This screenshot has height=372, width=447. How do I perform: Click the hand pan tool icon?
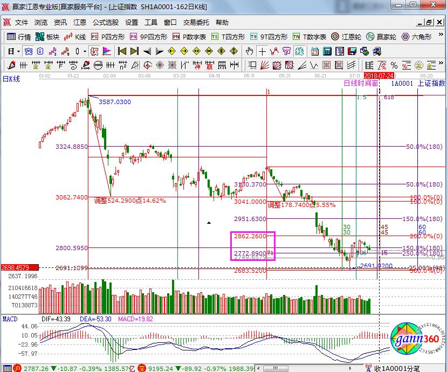pyautogui.click(x=249, y=51)
